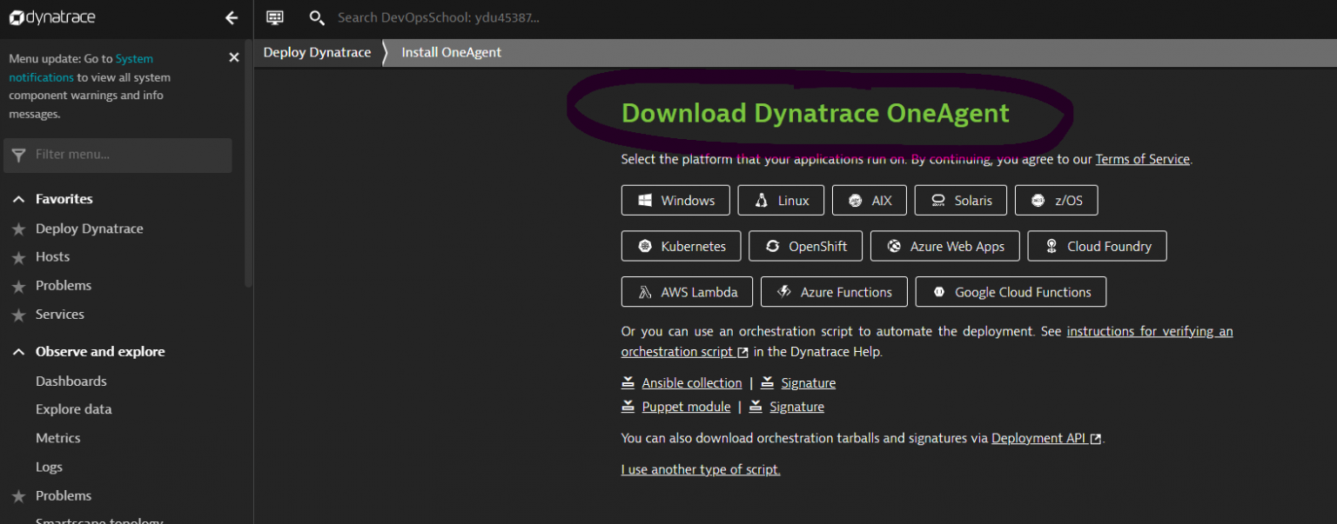Click the Ansible collection download icon
The width and height of the screenshot is (1337, 524).
click(628, 382)
